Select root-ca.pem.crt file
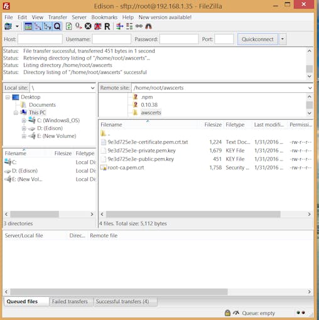 126,168
